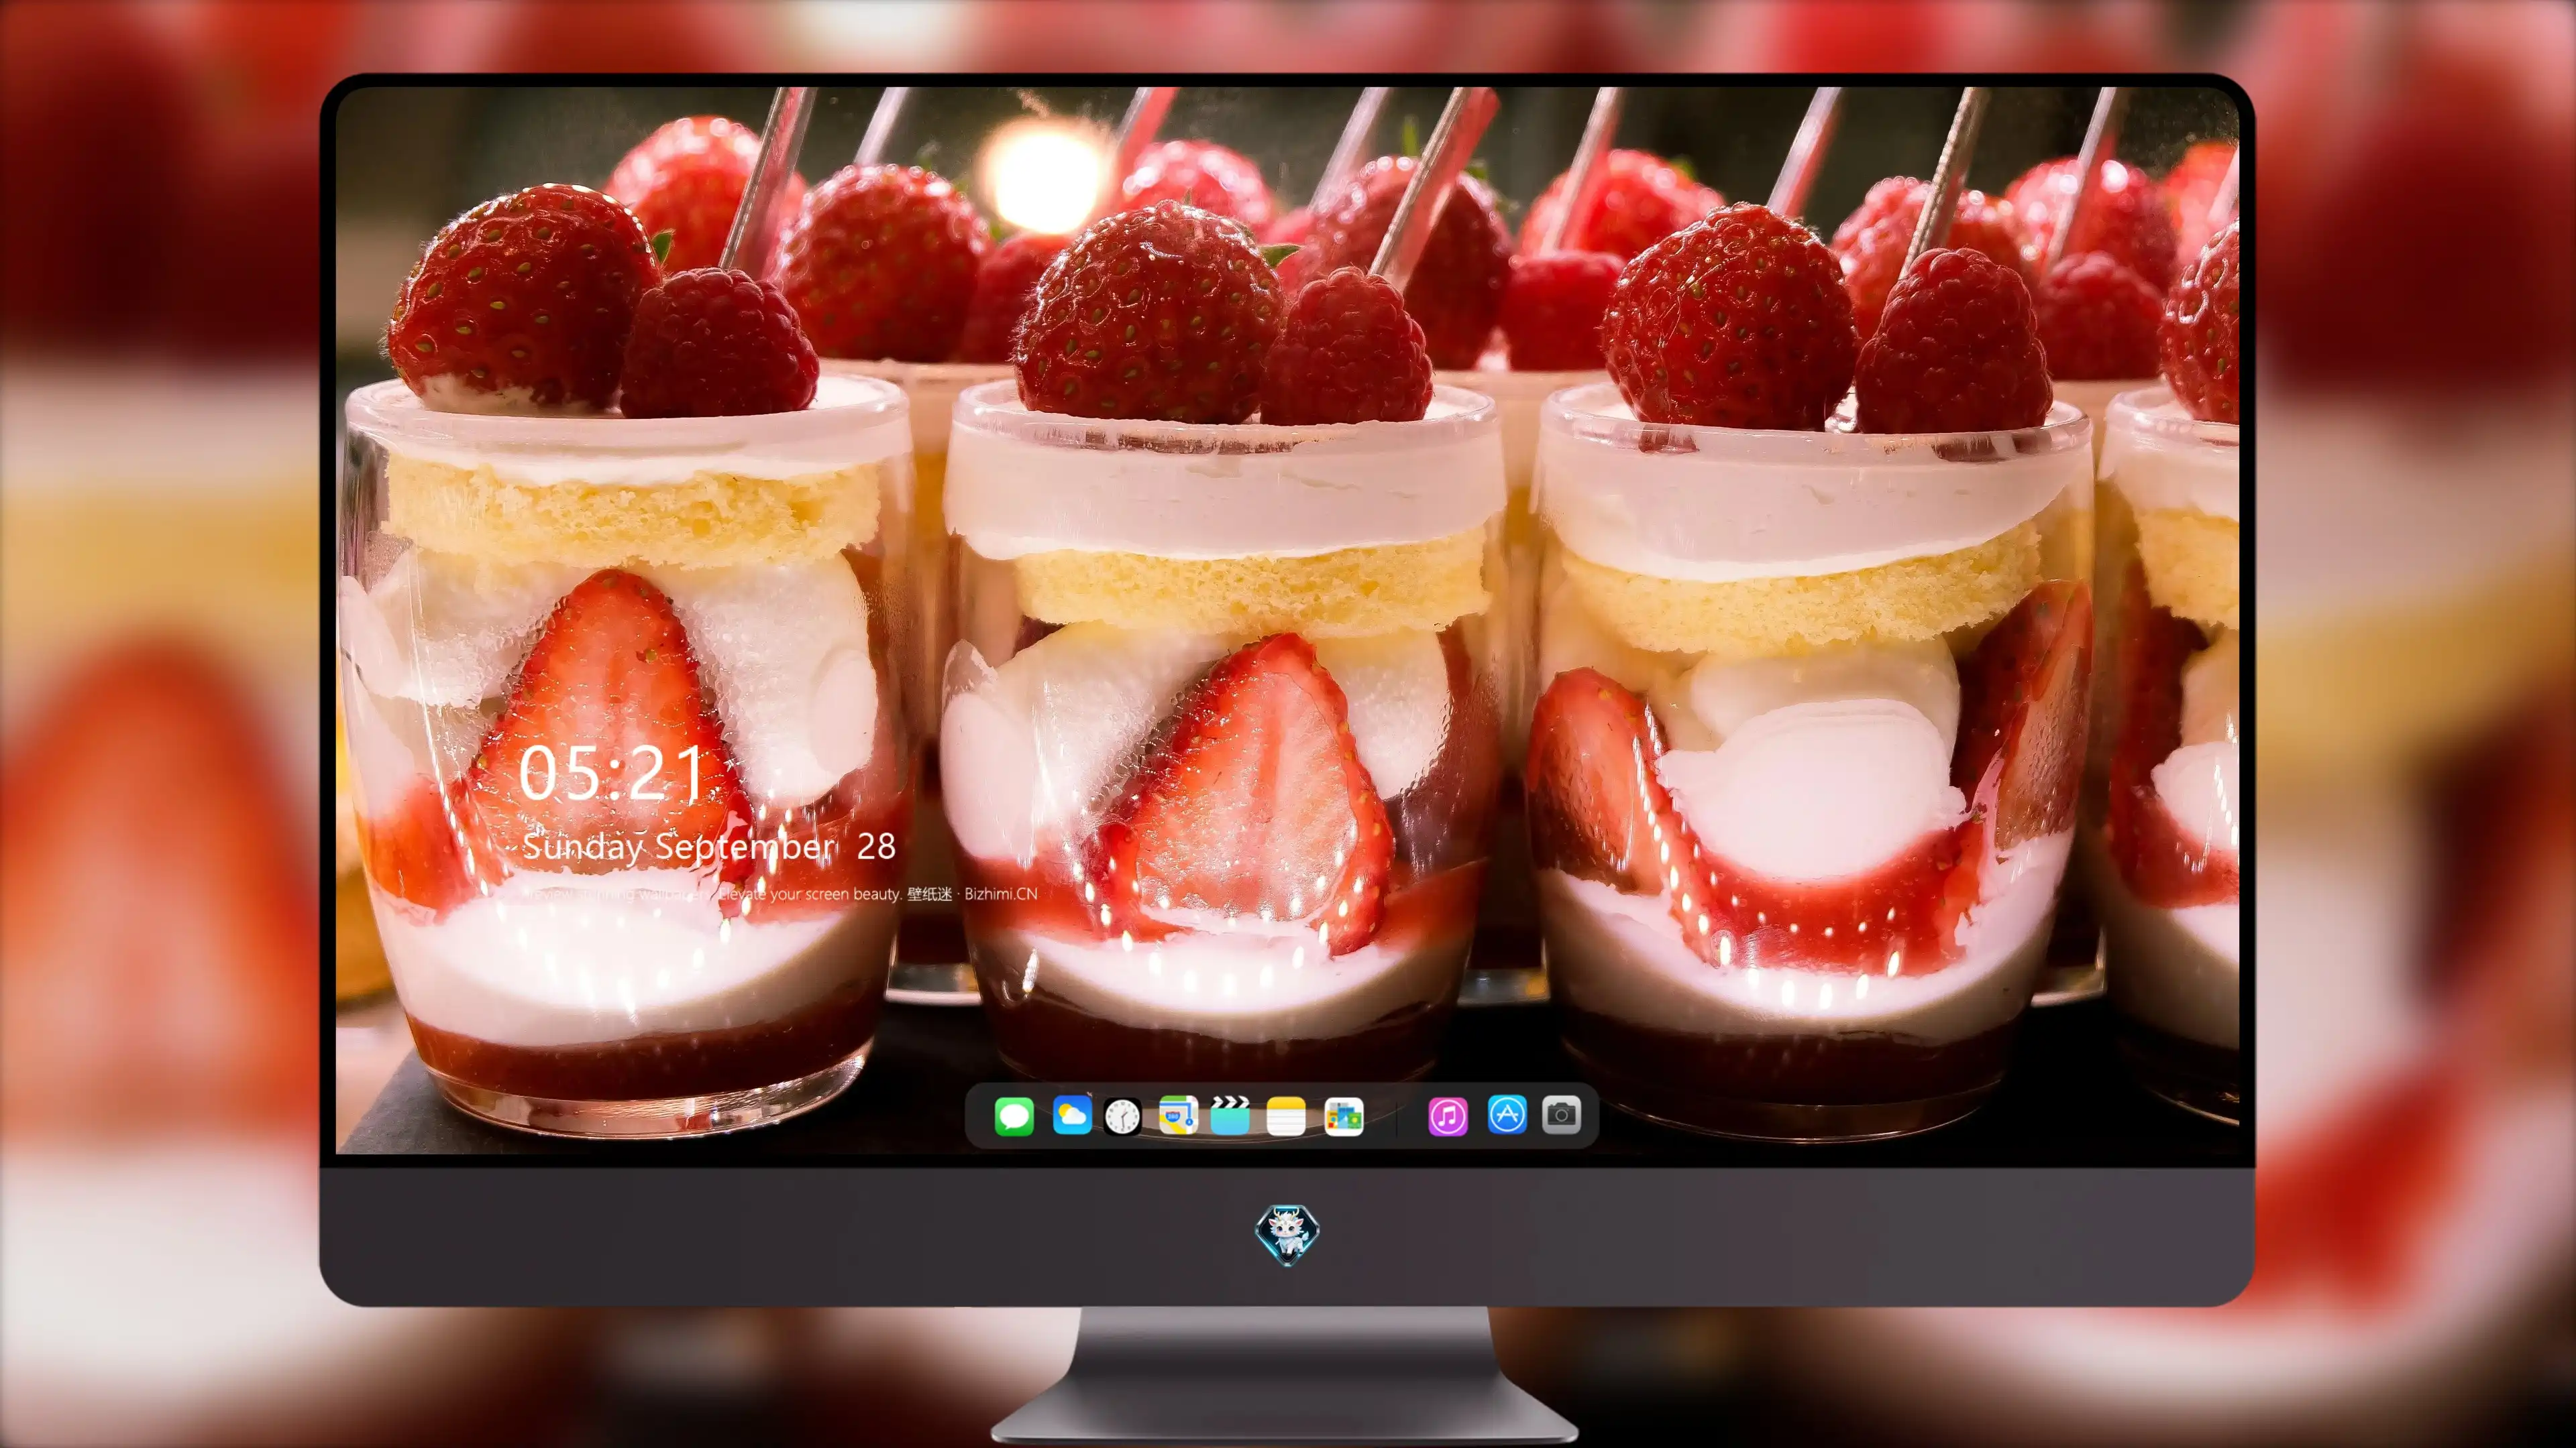Open the Camera app in the dock

point(1561,1114)
